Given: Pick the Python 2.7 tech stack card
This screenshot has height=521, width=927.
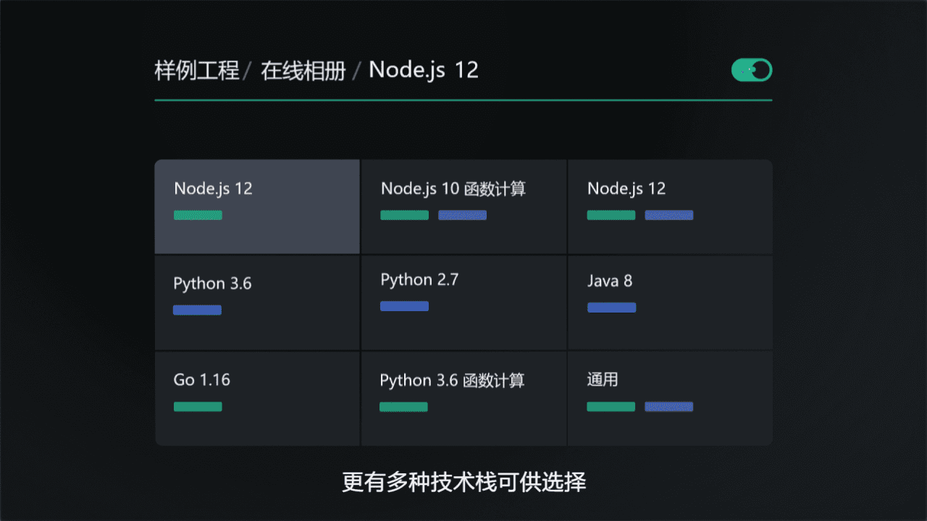Looking at the screenshot, I should pos(463,302).
